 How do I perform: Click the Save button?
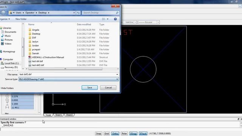tap(90, 88)
